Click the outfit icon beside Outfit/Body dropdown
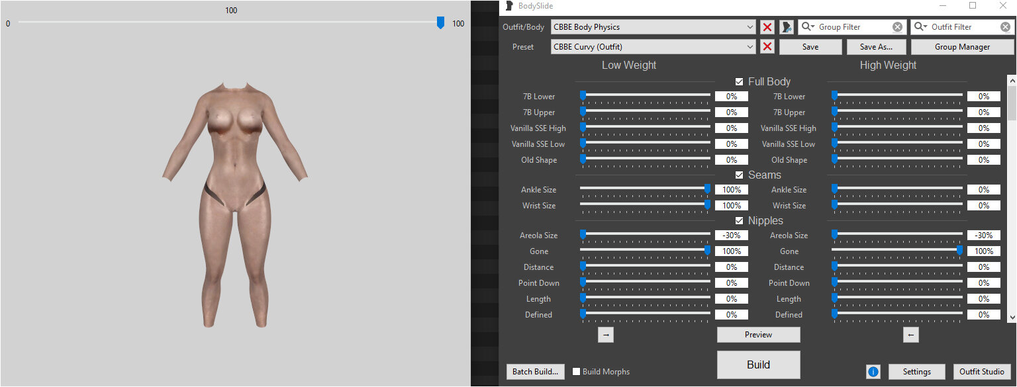 [787, 27]
